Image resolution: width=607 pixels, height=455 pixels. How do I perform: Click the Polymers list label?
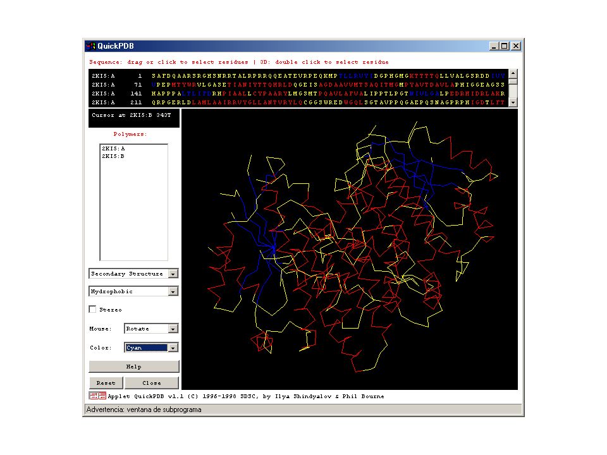click(130, 134)
